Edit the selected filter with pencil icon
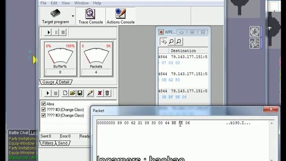This screenshot has width=286, height=161. click(90, 93)
